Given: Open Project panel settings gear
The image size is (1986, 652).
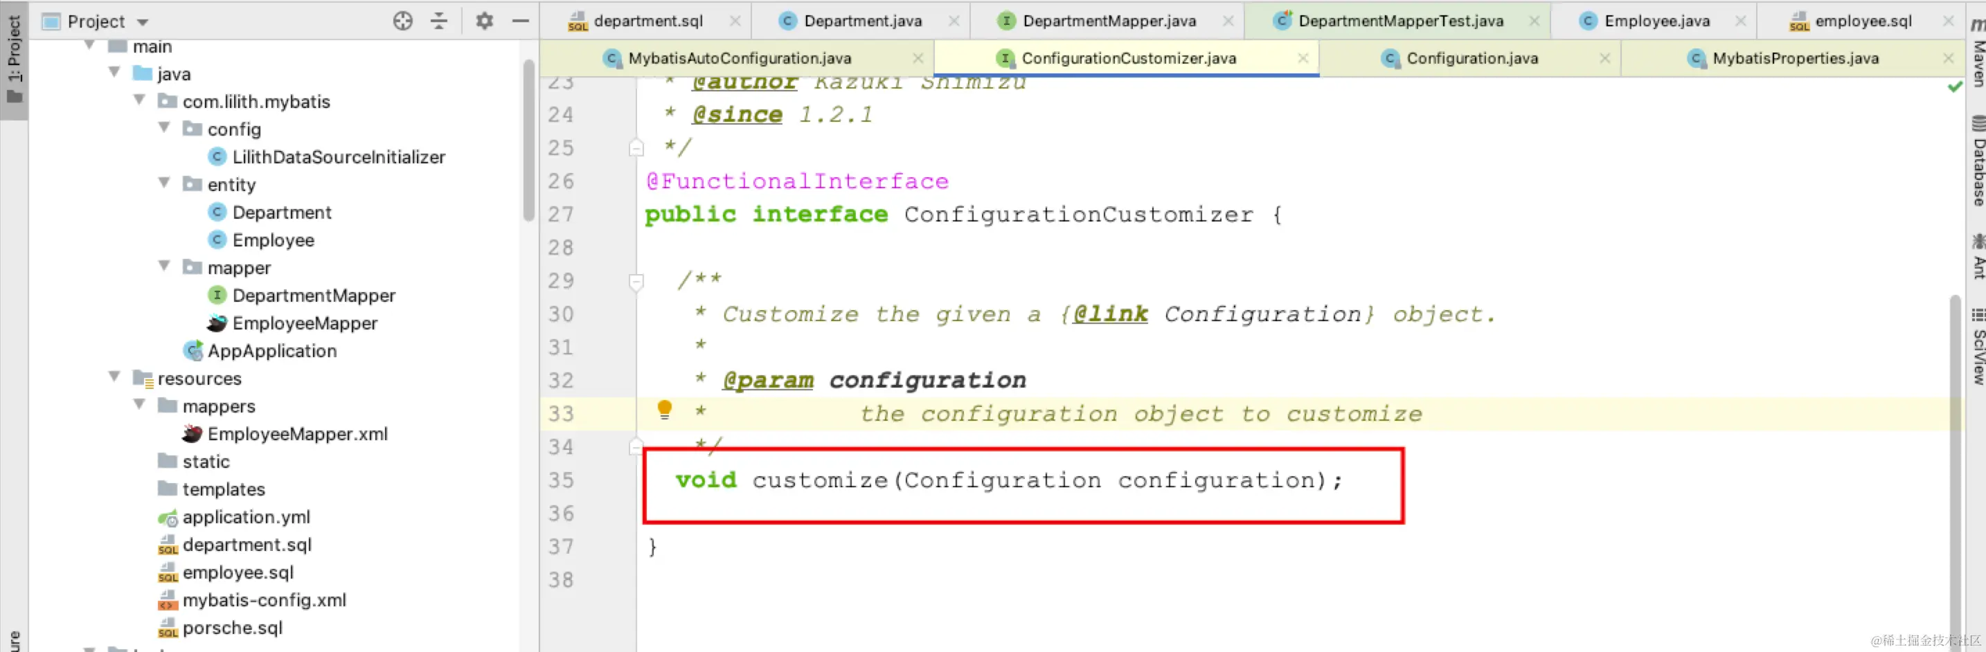Looking at the screenshot, I should (484, 21).
